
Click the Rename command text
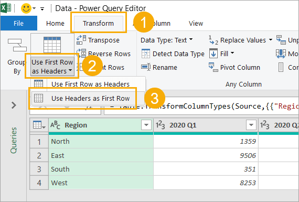(x=165, y=67)
